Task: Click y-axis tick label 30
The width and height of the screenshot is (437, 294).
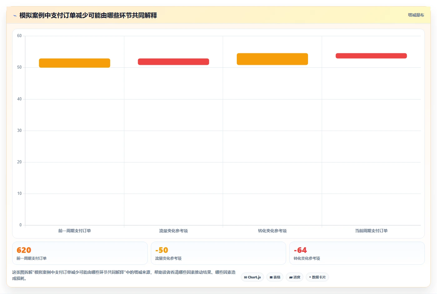Action: pos(19,131)
